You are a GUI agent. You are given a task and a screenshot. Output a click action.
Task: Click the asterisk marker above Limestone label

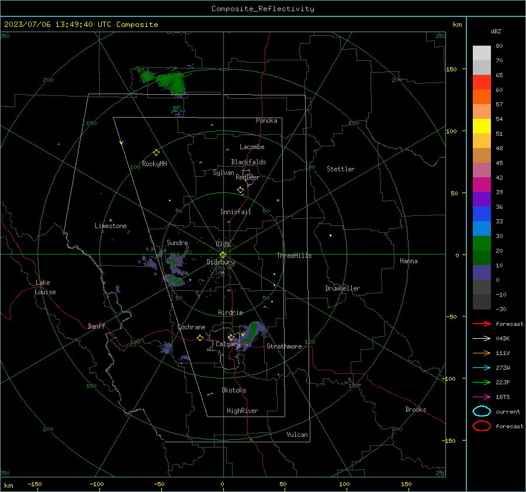(110, 221)
